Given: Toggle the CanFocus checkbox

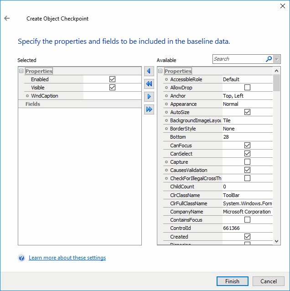Looking at the screenshot, I should coord(247,145).
